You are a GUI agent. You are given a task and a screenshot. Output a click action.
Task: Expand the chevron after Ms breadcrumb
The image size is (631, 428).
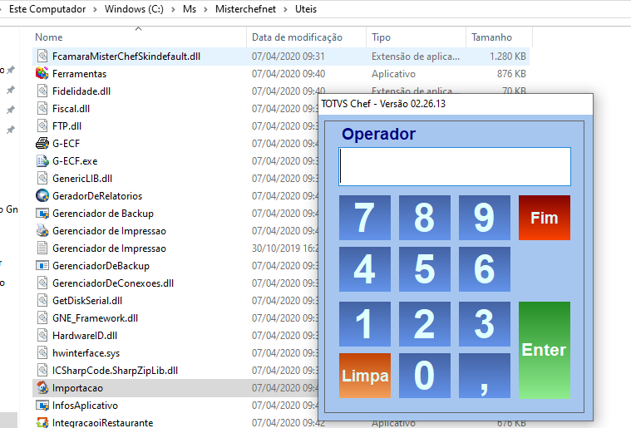point(205,9)
